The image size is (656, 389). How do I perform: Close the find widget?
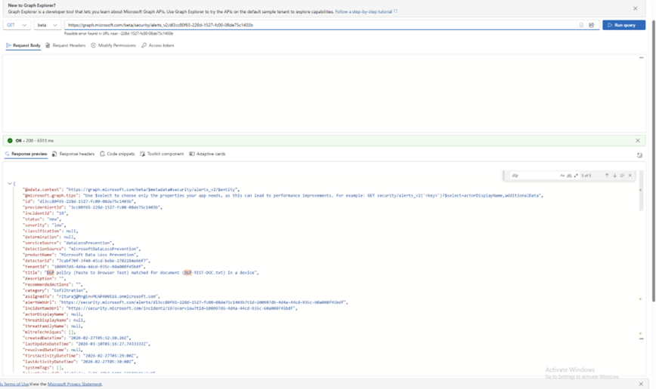point(630,176)
